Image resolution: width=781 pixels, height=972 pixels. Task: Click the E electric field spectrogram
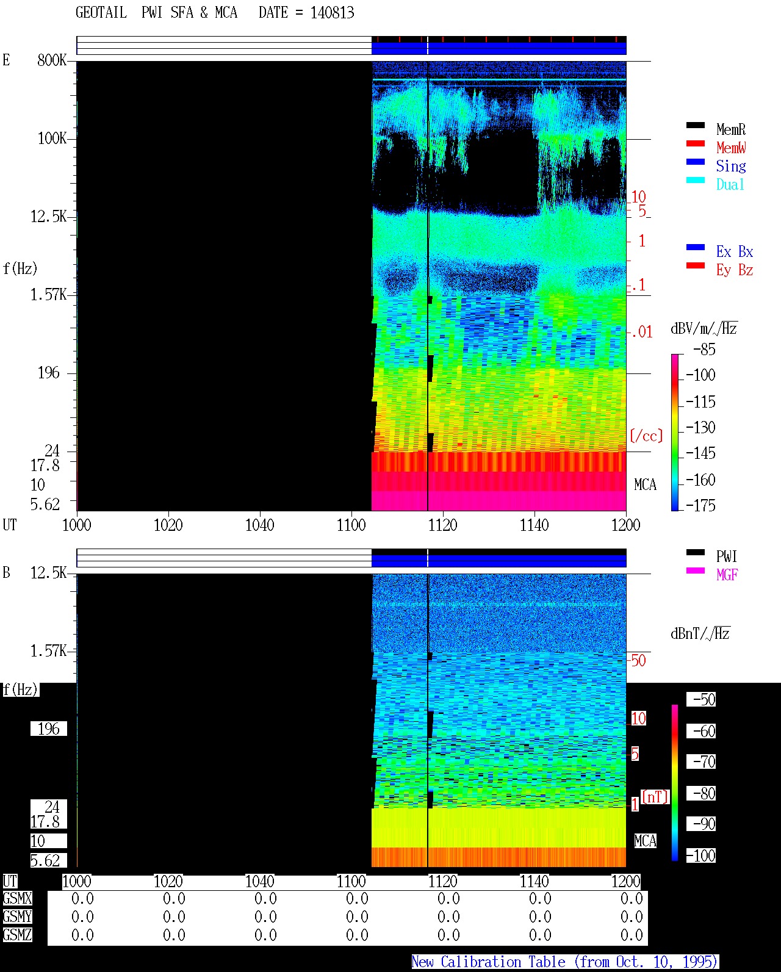click(x=351, y=286)
